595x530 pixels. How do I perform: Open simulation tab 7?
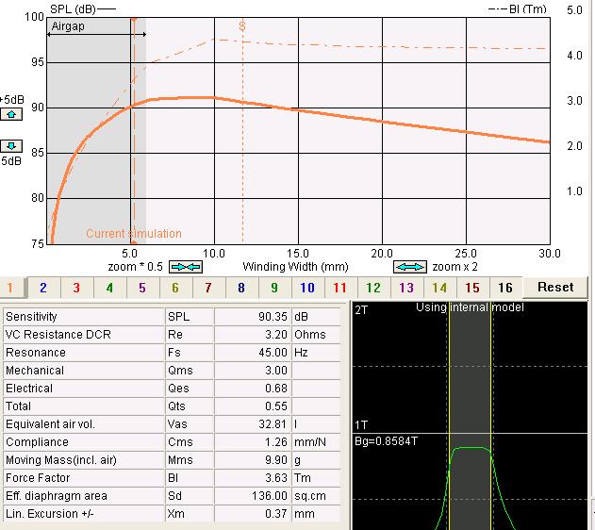click(x=208, y=288)
